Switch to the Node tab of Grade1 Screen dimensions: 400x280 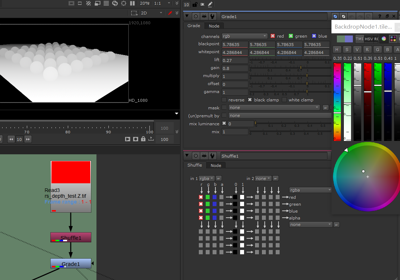coord(214,26)
